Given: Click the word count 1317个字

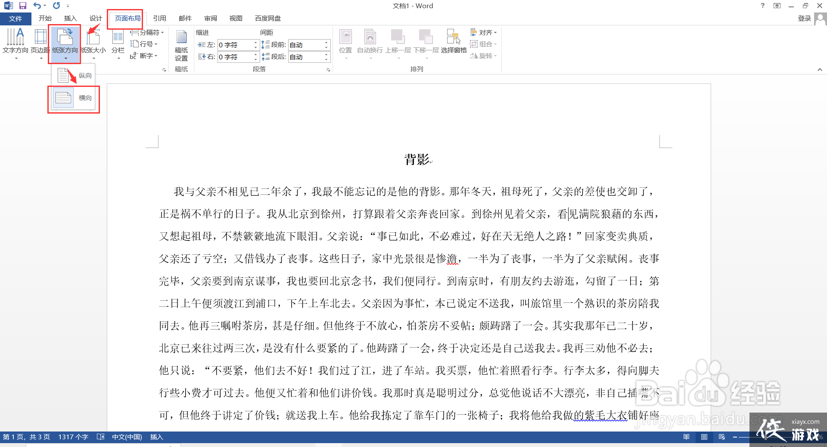Looking at the screenshot, I should (x=73, y=437).
